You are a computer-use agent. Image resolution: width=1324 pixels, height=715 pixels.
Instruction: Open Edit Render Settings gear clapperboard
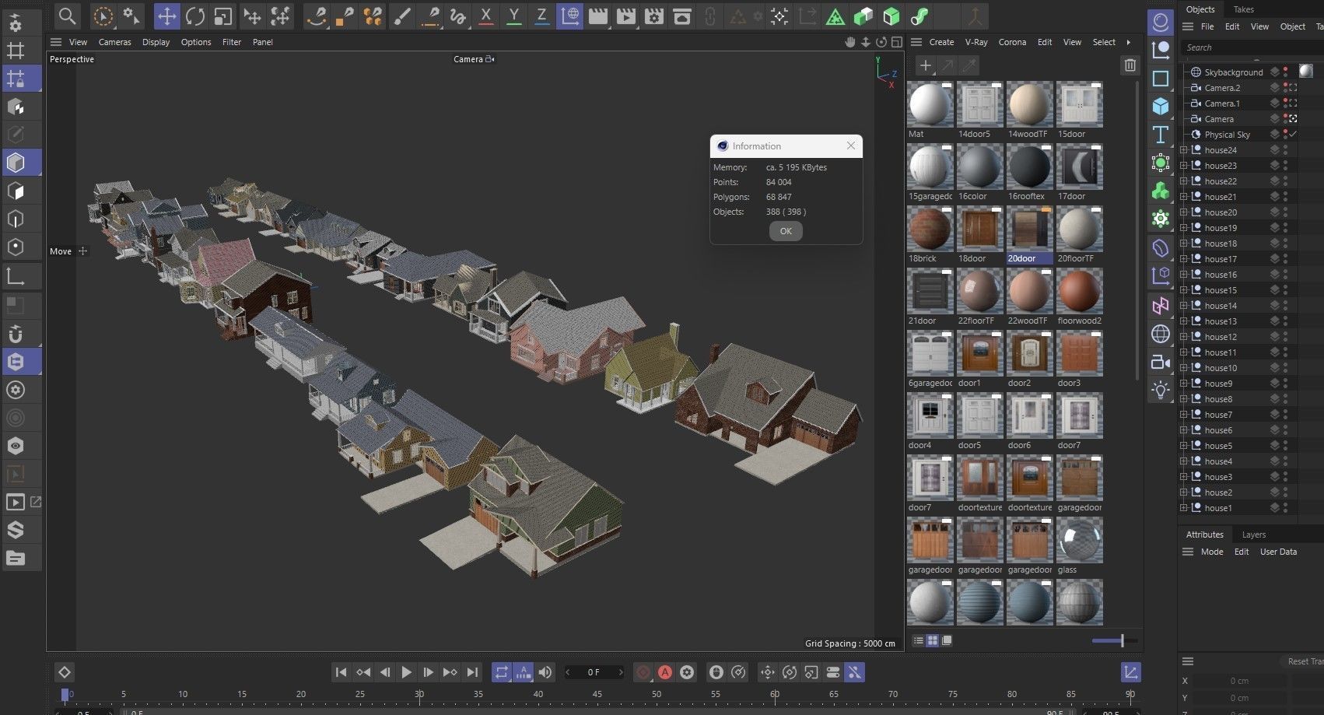coord(654,16)
